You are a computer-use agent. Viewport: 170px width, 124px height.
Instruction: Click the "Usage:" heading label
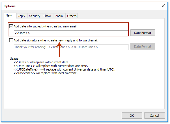pyautogui.click(x=14, y=59)
